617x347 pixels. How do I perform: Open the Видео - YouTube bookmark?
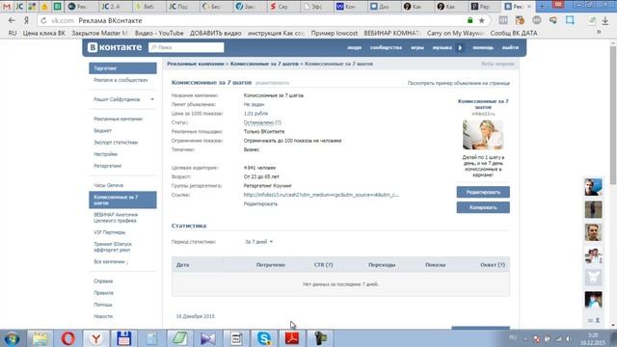point(159,33)
